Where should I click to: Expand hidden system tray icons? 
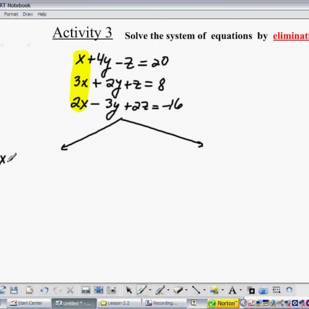[x=243, y=303]
